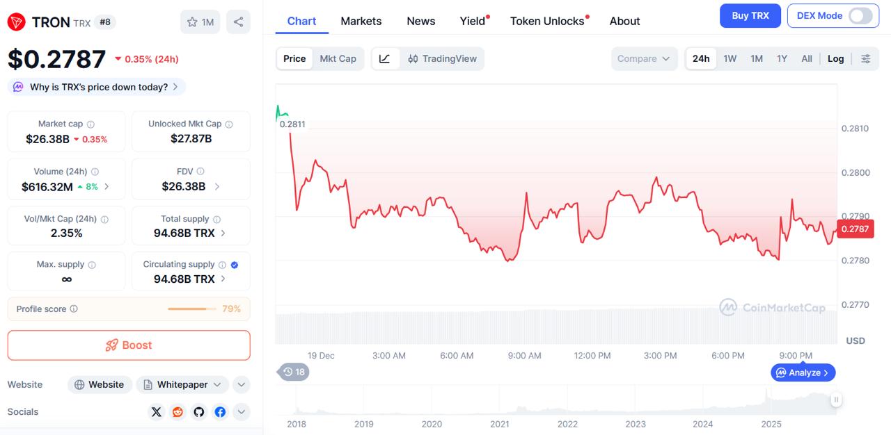The image size is (891, 435).
Task: Select the line chart icon
Action: pyautogui.click(x=384, y=58)
